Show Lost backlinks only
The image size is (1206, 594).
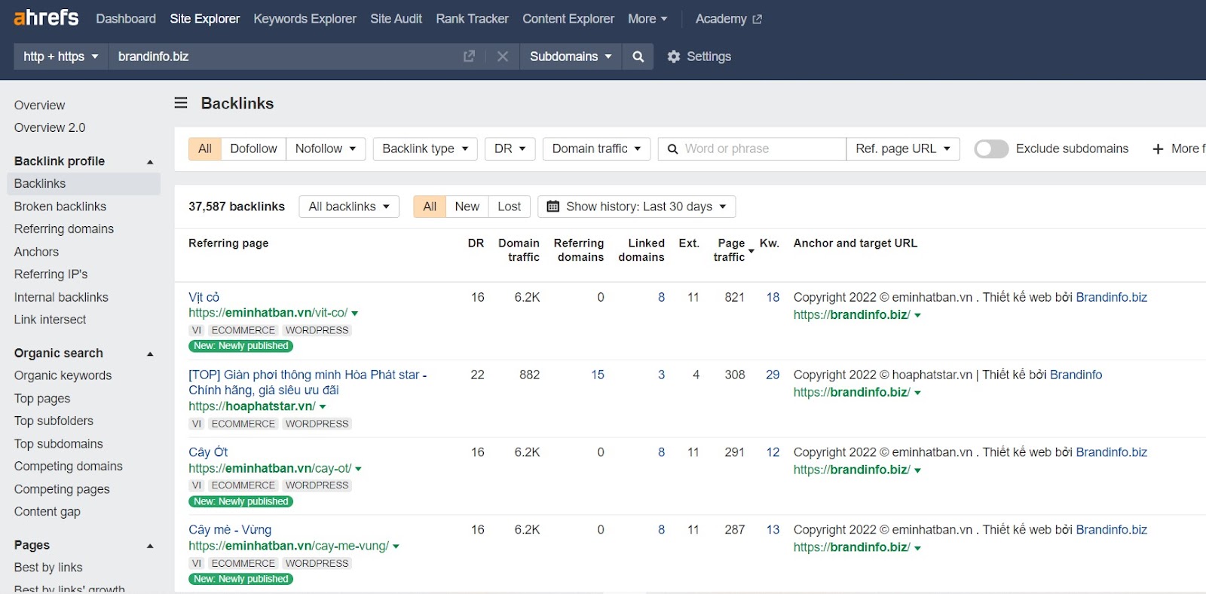point(509,207)
